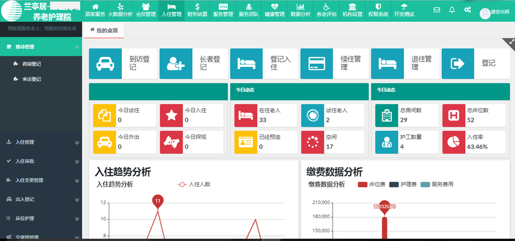Open 数据分析 in top navigation
The image size is (515, 241).
(300, 10)
